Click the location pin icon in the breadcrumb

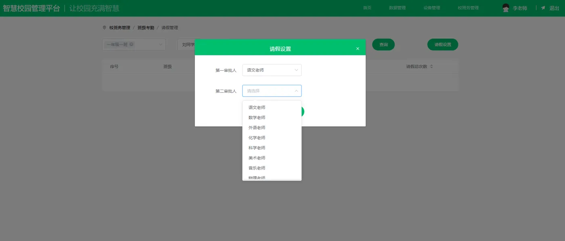105,27
